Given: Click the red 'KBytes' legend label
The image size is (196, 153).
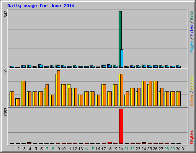Looking at the screenshot, I should click(191, 137).
